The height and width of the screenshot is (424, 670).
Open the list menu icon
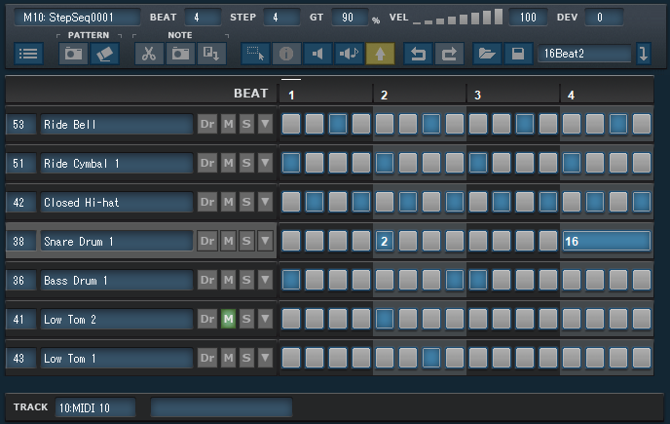pyautogui.click(x=28, y=54)
